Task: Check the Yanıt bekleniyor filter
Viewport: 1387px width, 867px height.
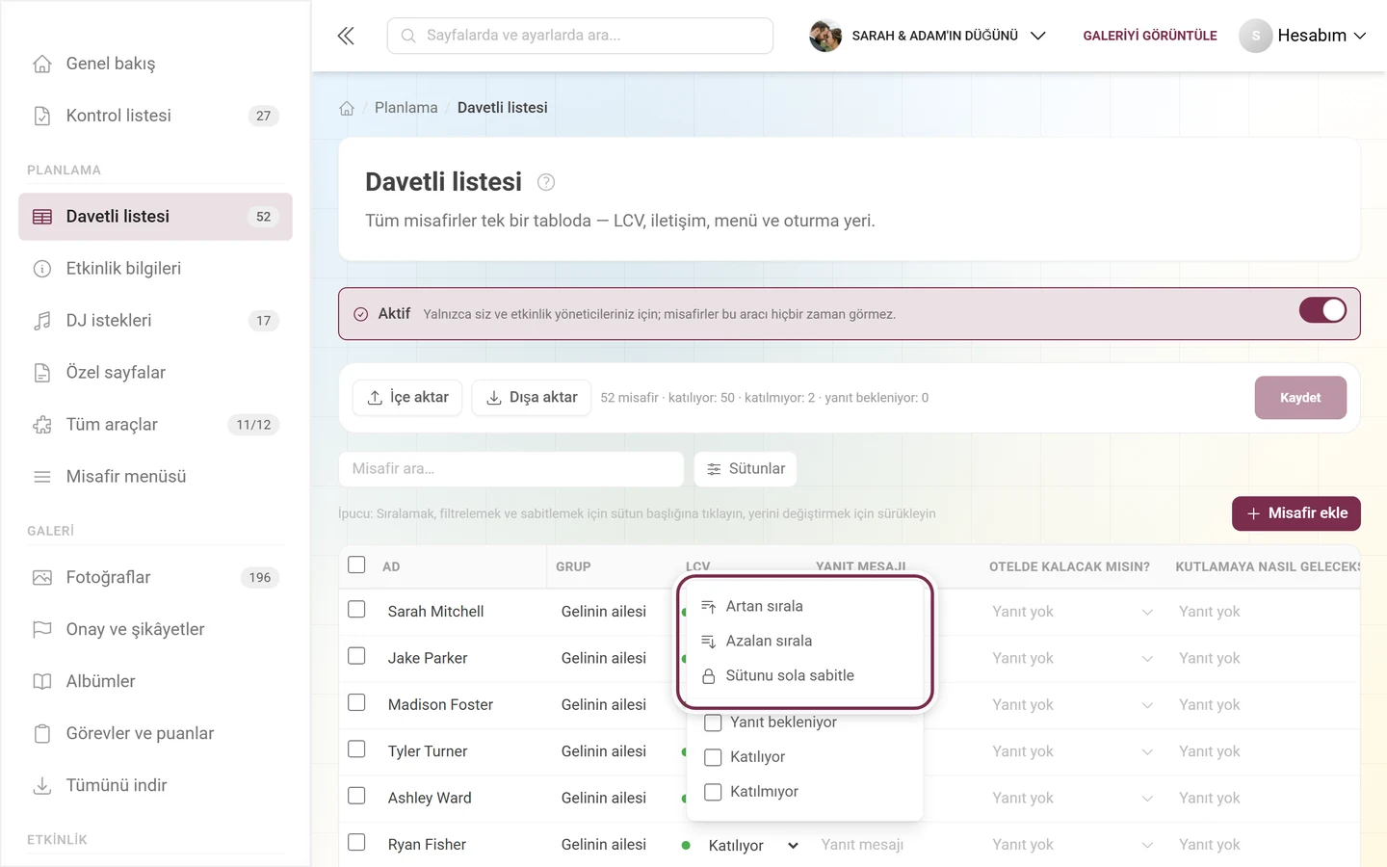Action: coord(713,722)
